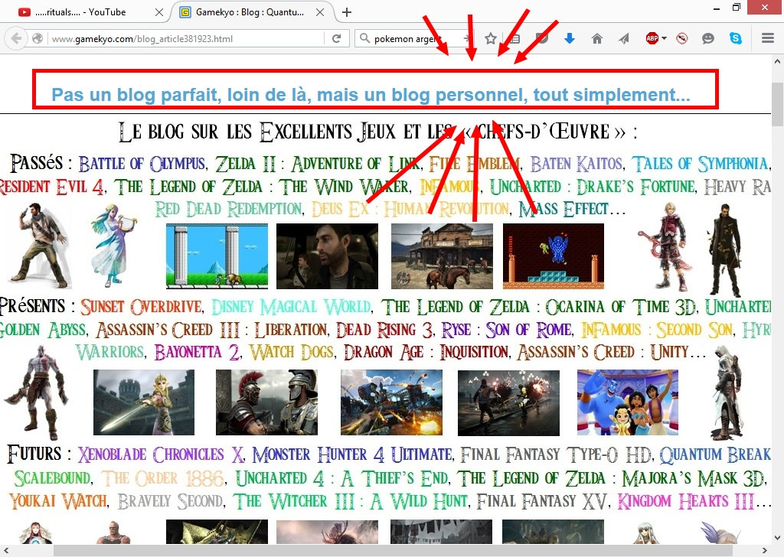784x557 pixels.
Task: Open the Heavy Rain man screenshot
Action: tap(327, 256)
